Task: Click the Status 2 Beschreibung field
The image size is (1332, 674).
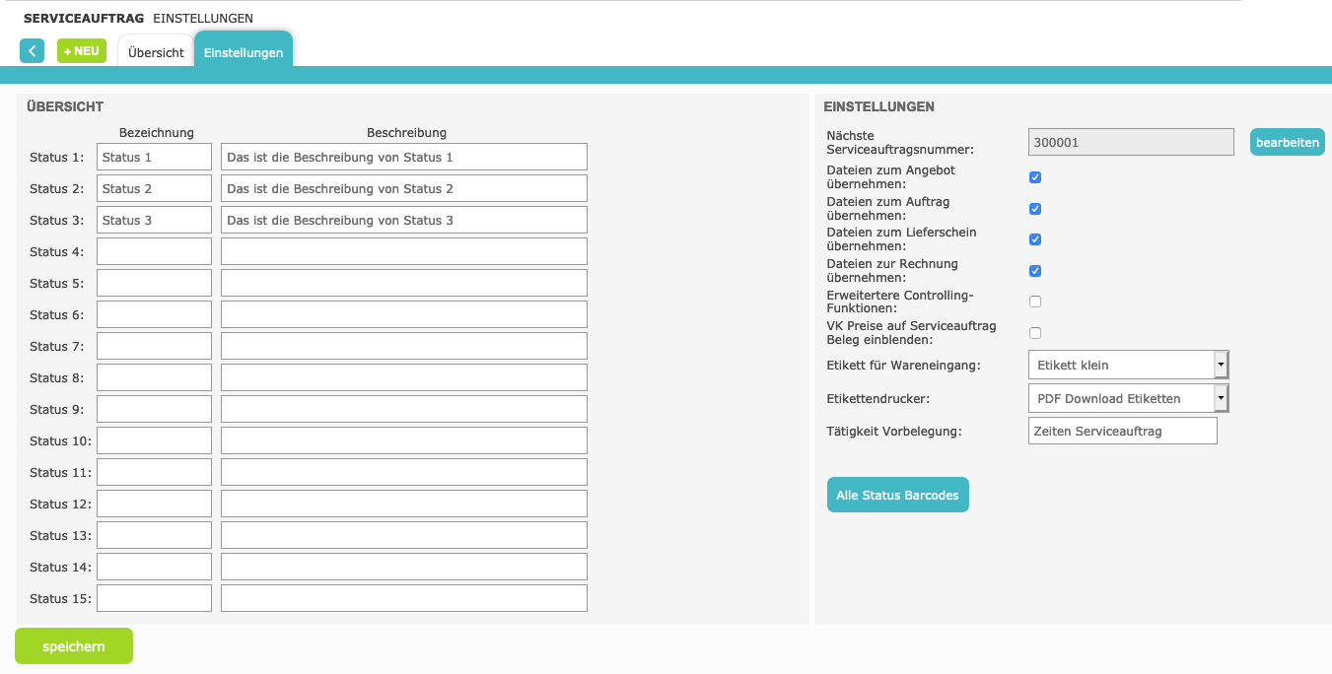Action: 403,188
